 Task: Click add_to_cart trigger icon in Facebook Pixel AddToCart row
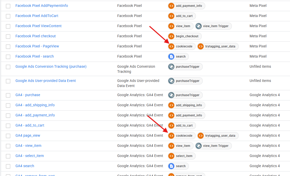[172, 16]
